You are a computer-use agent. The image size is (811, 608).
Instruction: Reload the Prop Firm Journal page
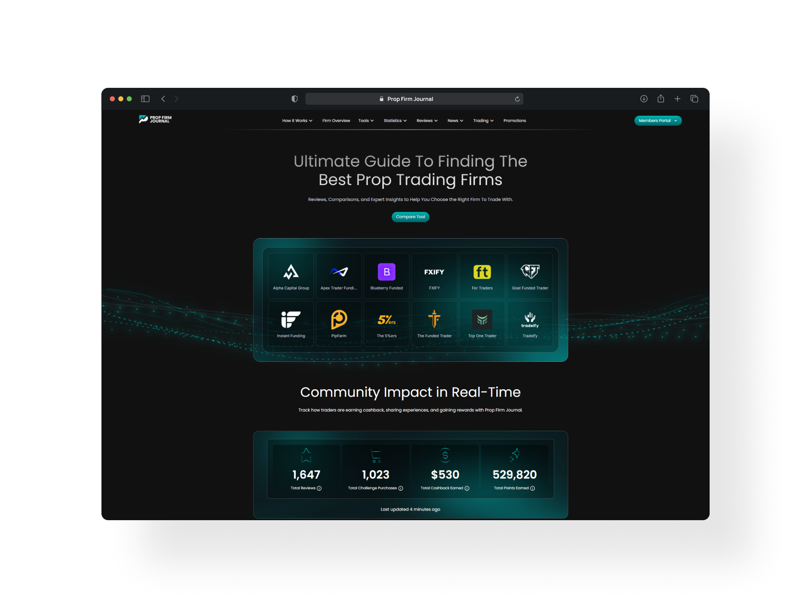pyautogui.click(x=517, y=99)
